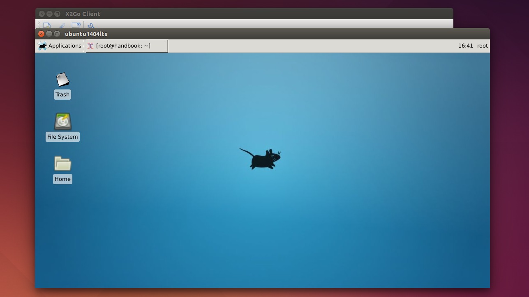The image size is (529, 297).
Task: Maximize the X2Go Client window
Action: pos(57,14)
